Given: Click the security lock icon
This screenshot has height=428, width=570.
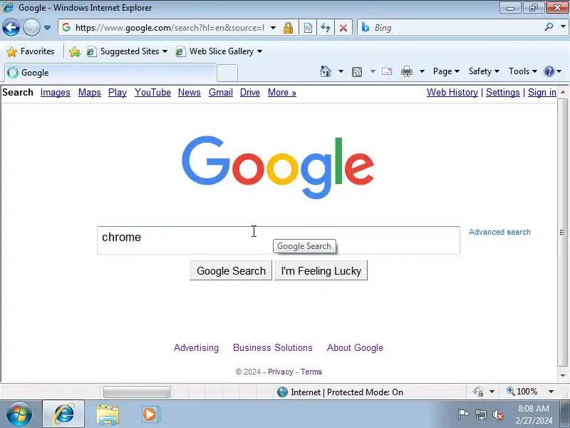Looking at the screenshot, I should point(289,28).
